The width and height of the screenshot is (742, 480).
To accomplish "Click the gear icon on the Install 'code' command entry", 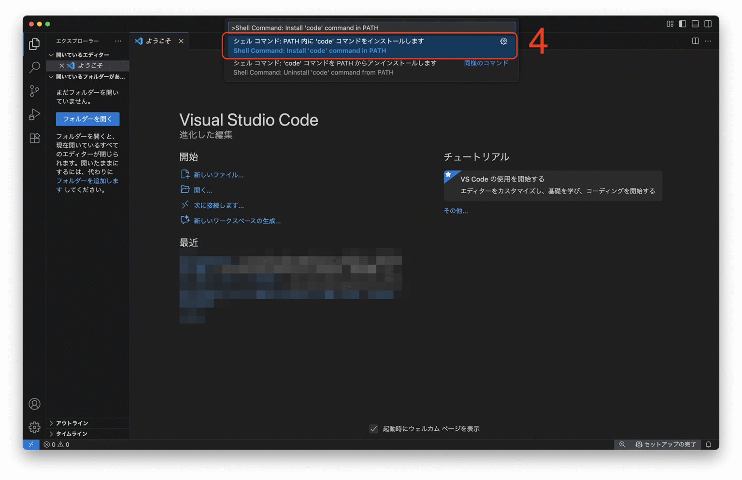I will pyautogui.click(x=503, y=42).
